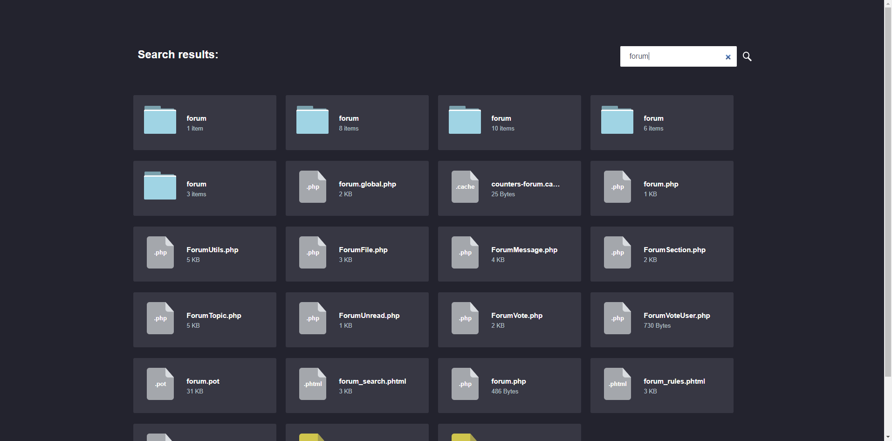Open the forum folder with 3 items
The image size is (892, 441).
[205, 188]
